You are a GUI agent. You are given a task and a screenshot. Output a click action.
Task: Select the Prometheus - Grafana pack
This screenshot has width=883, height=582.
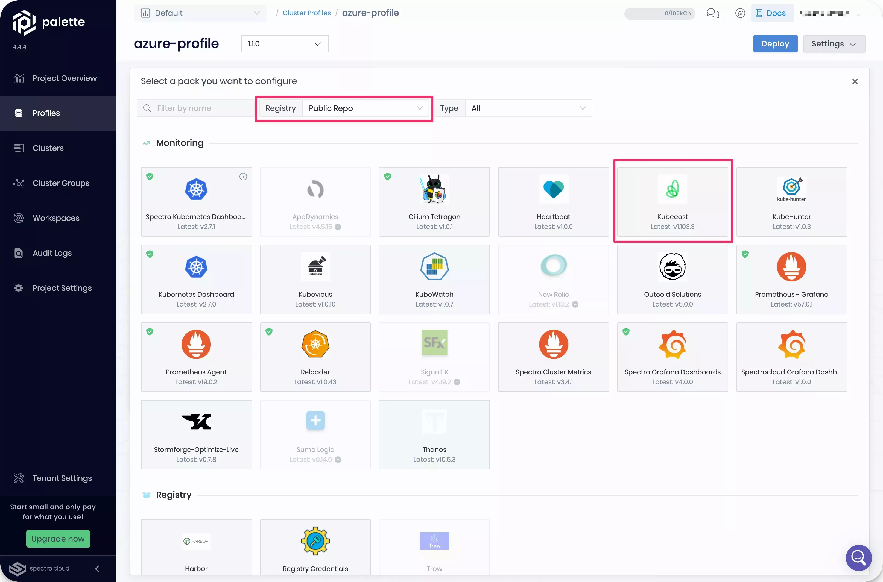[x=792, y=279]
